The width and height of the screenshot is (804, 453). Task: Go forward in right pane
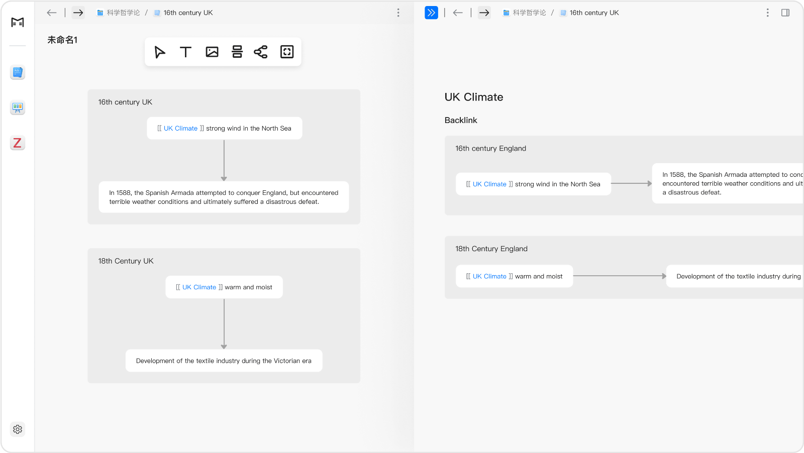[x=484, y=13]
